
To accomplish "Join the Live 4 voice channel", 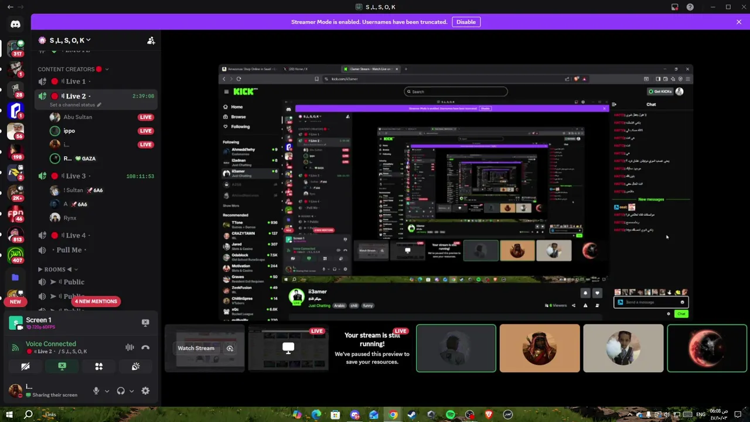I will click(x=97, y=236).
